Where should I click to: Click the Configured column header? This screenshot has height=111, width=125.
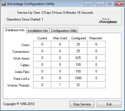79,38
